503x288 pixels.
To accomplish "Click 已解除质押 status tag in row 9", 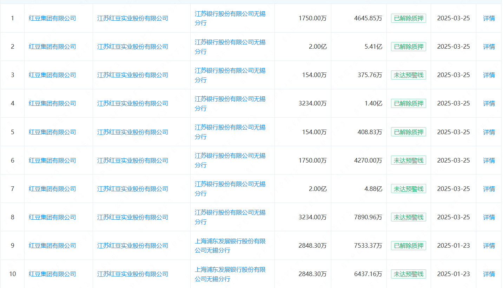I will click(x=409, y=246).
